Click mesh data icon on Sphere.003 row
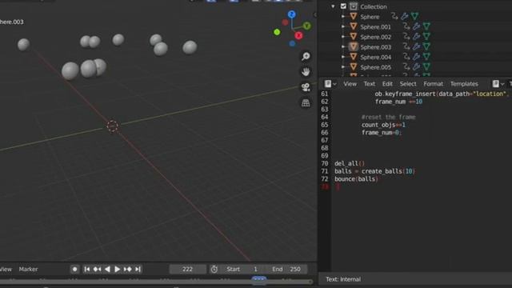Viewport: 512px width, 288px height. tap(426, 46)
